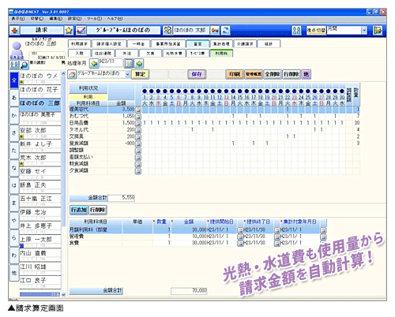The width and height of the screenshot is (395, 317).
Task: Open the ツール menu
Action: pos(94,19)
